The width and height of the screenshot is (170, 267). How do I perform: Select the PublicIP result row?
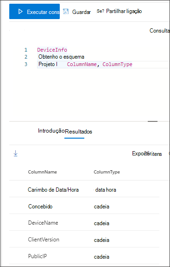84,256
